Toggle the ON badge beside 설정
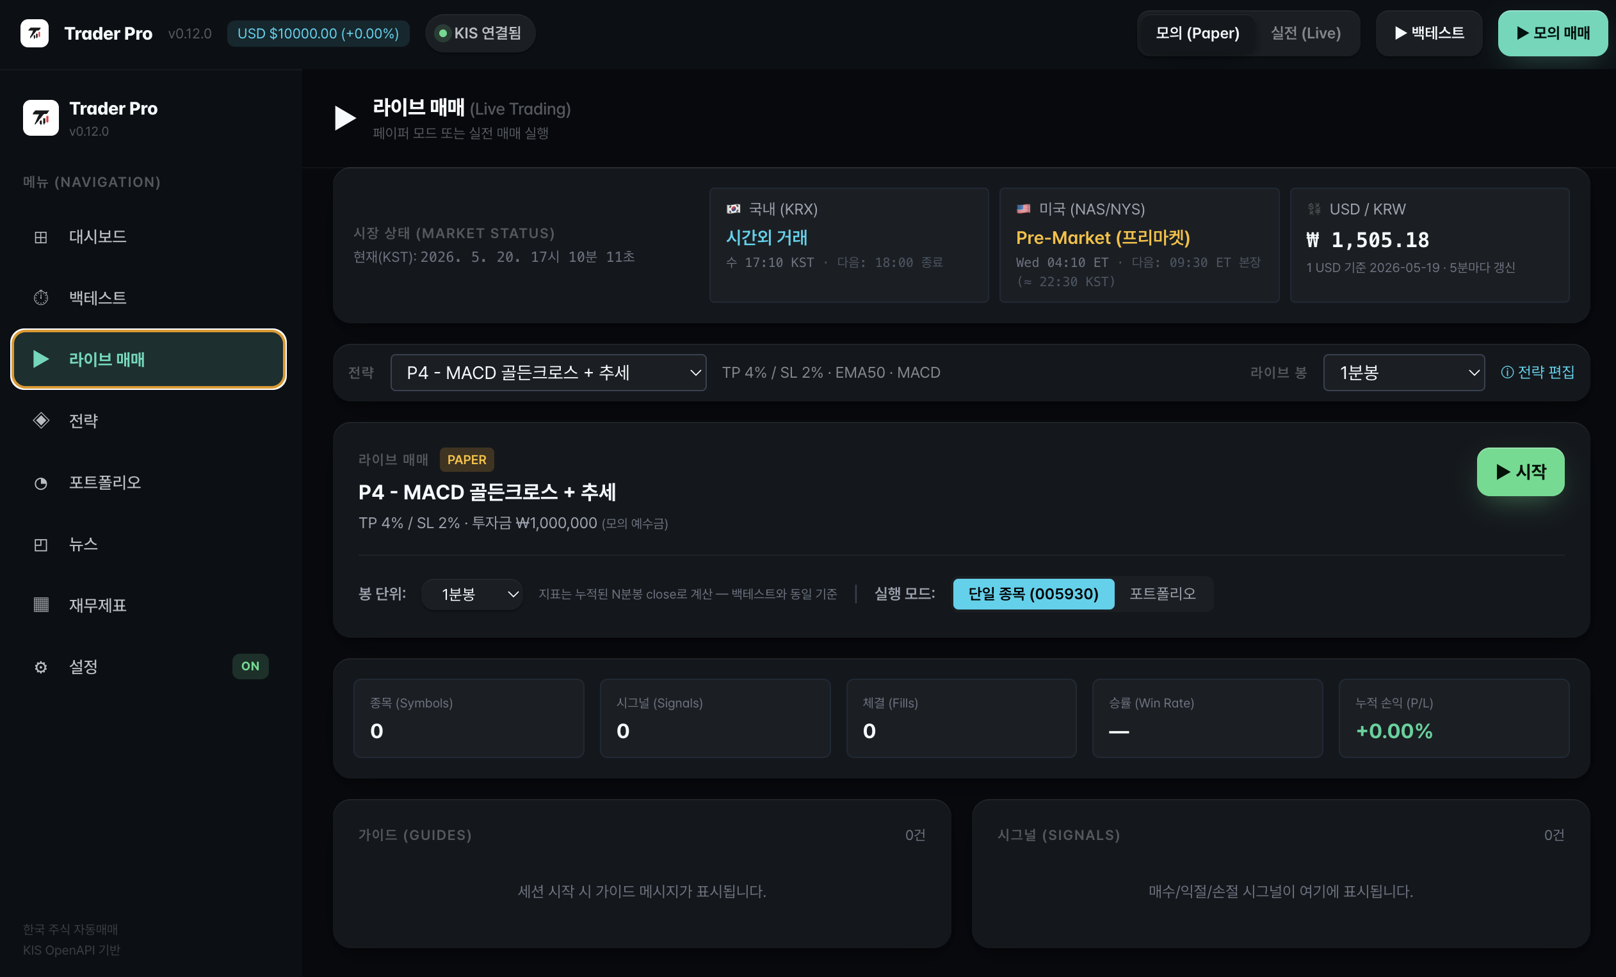Screen dimensions: 1616x977 pos(250,666)
